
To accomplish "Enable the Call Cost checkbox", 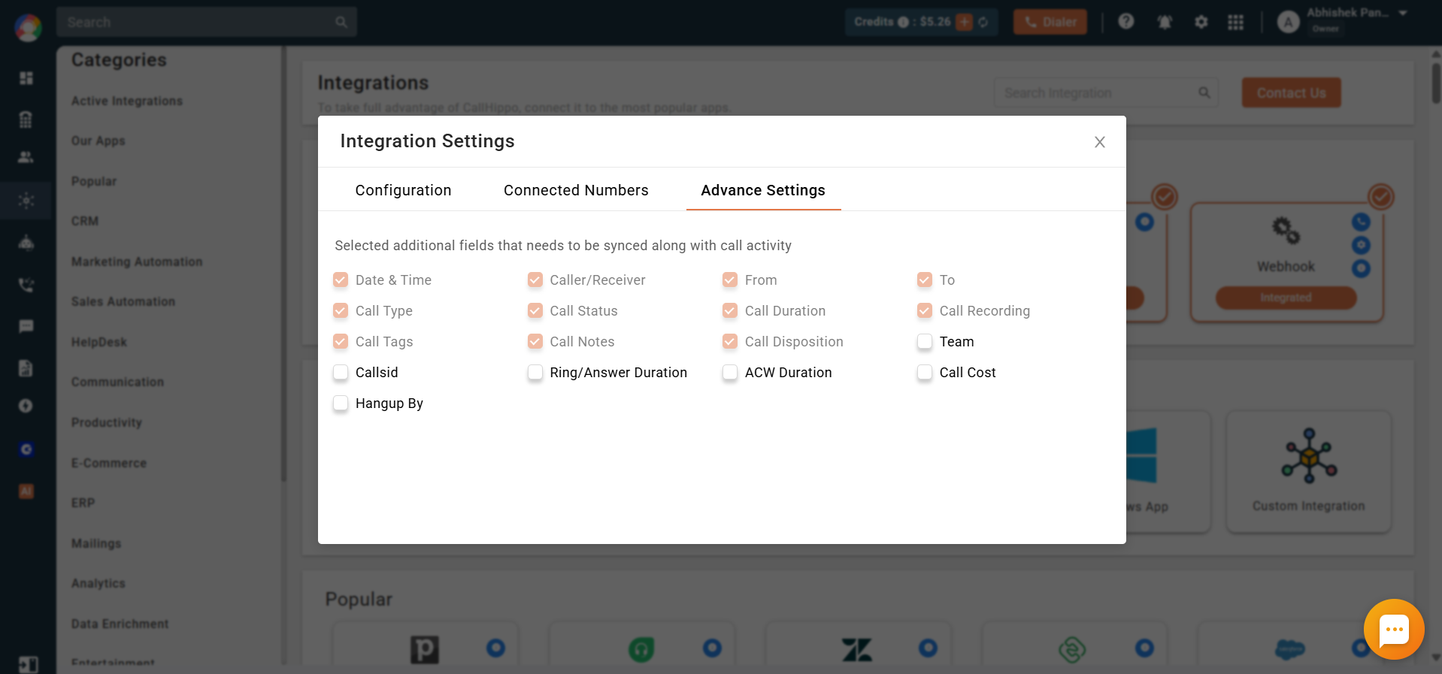I will point(925,373).
